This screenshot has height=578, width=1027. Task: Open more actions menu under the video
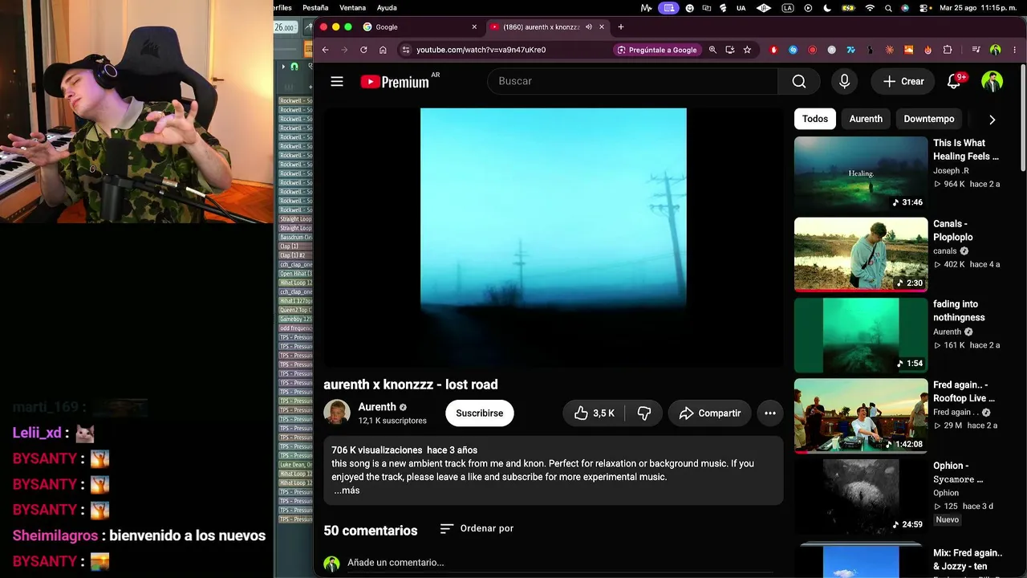[770, 413]
